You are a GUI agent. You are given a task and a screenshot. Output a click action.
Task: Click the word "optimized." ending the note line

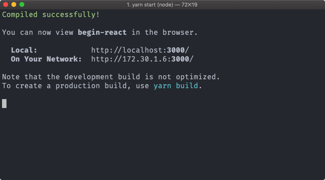click(x=198, y=77)
